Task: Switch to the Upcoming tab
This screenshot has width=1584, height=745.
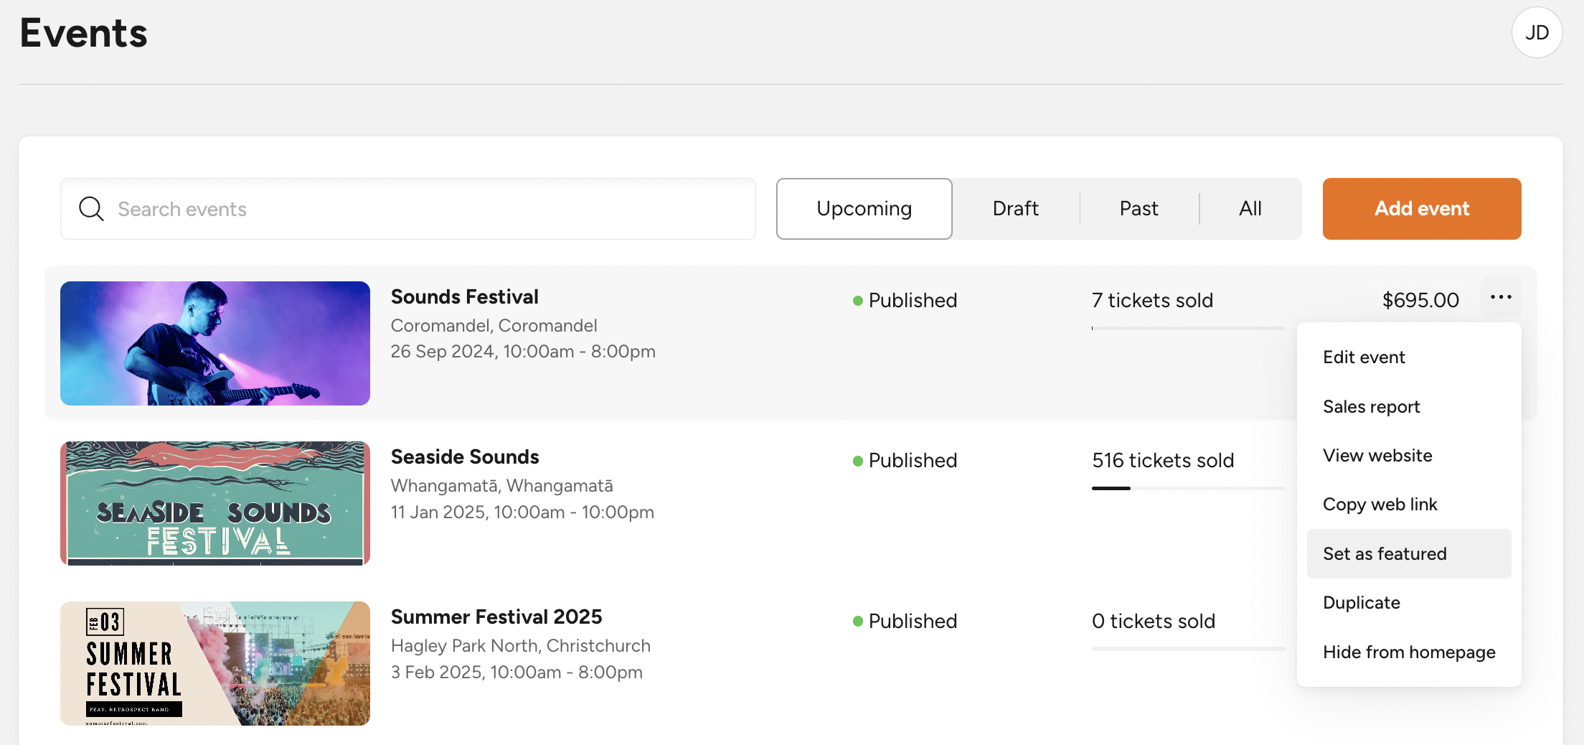Action: coord(864,209)
